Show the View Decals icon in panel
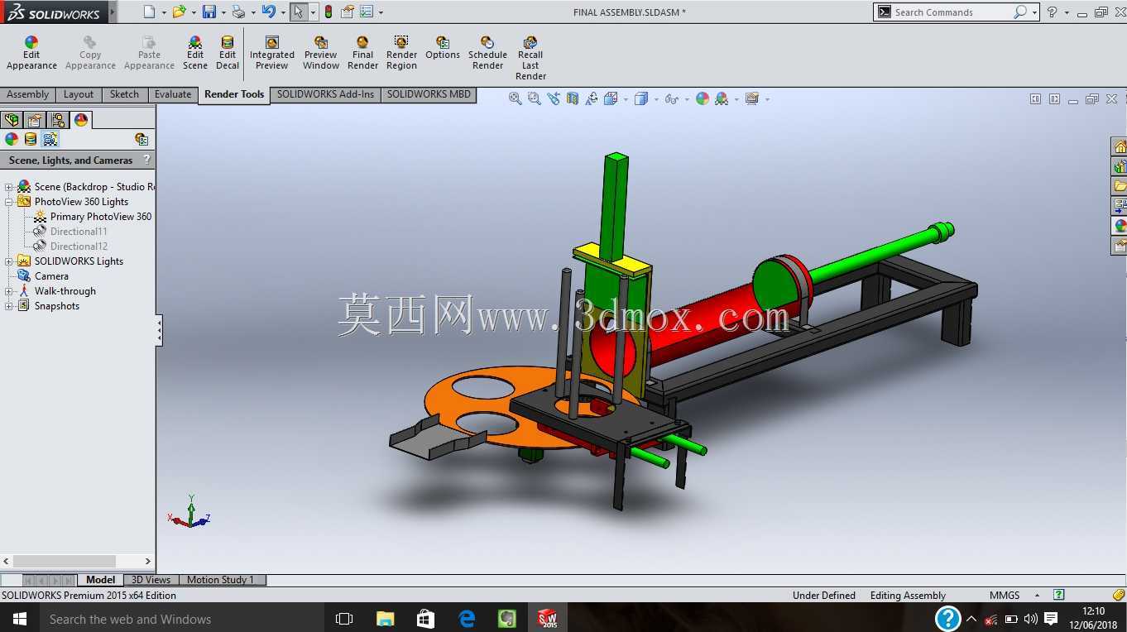 [31, 139]
